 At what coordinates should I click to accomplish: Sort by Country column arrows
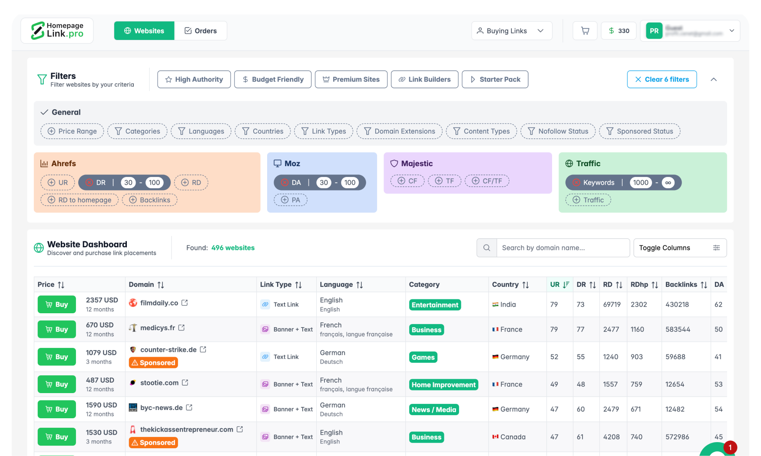coord(526,285)
